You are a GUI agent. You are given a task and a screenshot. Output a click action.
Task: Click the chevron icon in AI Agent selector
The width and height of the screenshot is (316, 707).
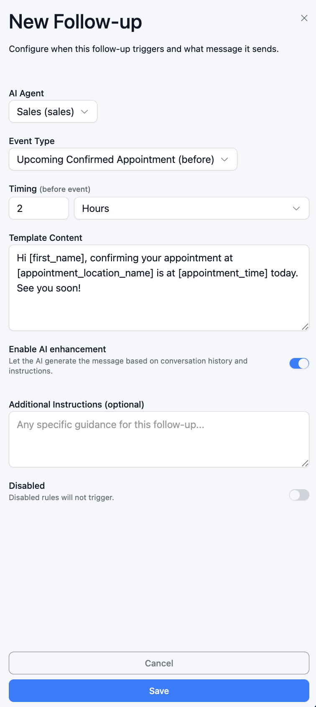pyautogui.click(x=84, y=112)
